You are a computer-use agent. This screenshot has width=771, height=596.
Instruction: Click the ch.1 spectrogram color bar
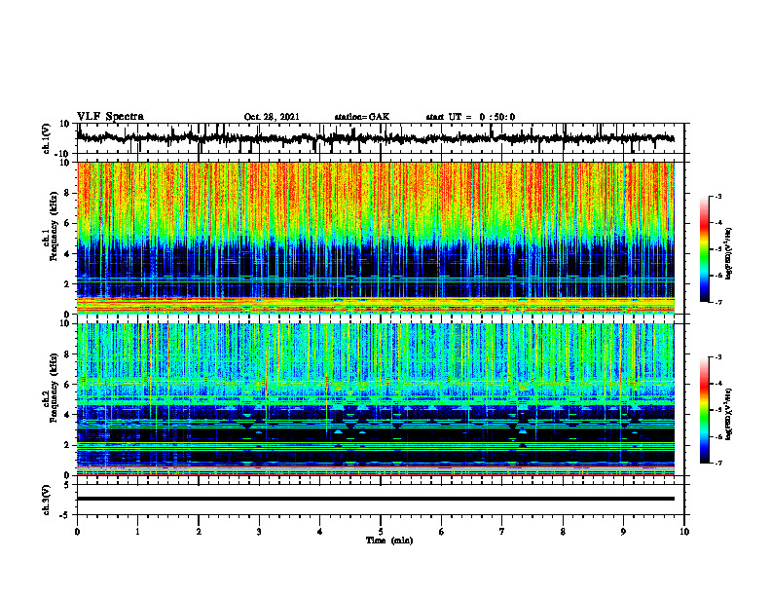pyautogui.click(x=705, y=249)
